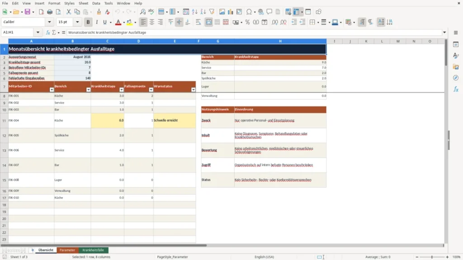
Task: Export directly as PDF icon
Action: click(41, 12)
